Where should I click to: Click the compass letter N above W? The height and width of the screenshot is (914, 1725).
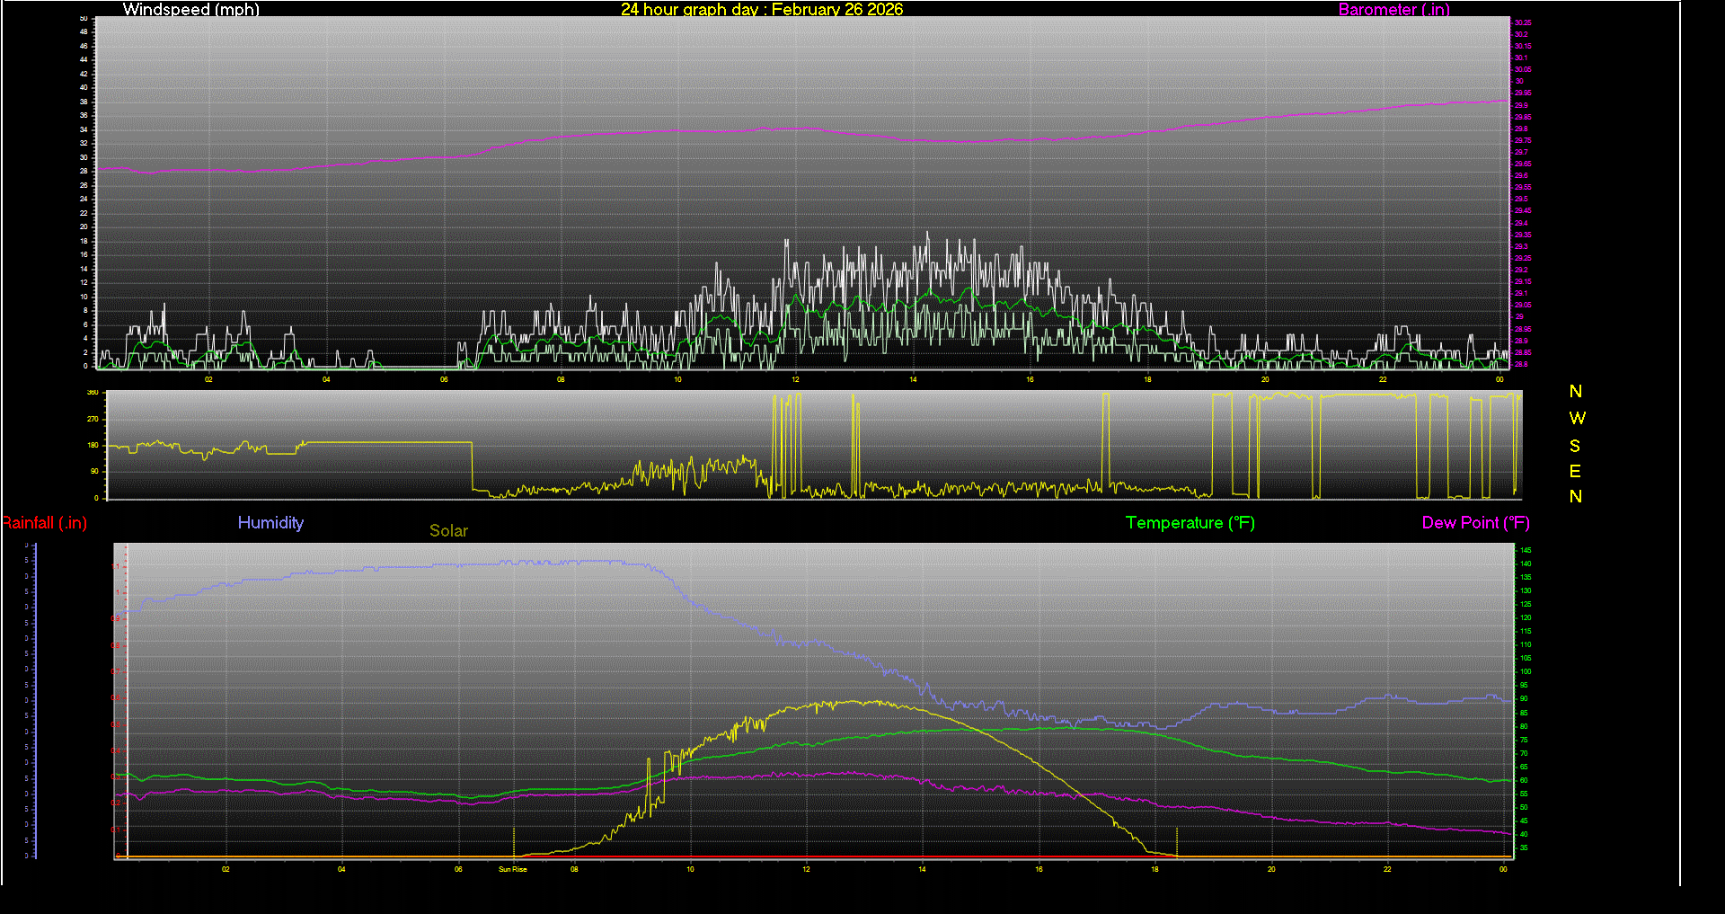[1574, 391]
